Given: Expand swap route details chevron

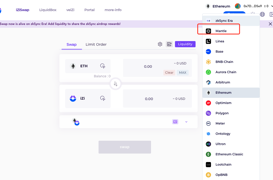Looking at the screenshot, I should [x=186, y=122].
